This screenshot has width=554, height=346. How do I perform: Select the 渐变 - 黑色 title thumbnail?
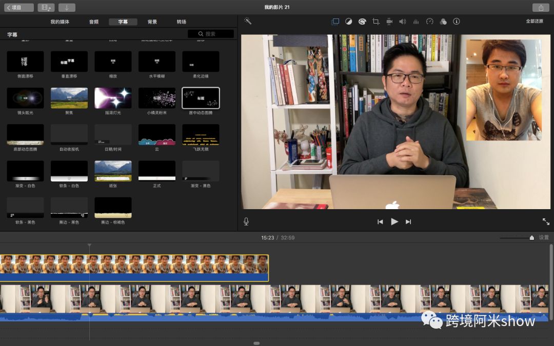(x=201, y=171)
